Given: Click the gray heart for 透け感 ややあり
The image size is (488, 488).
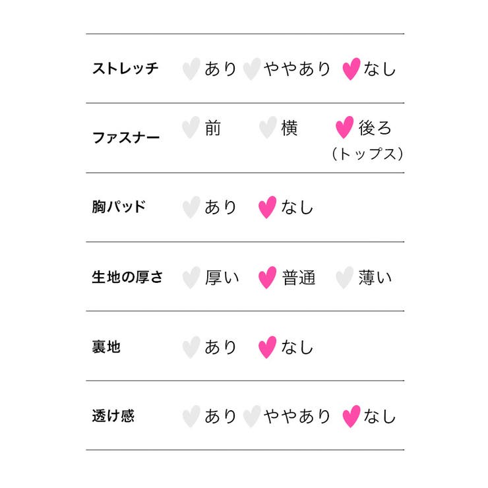Looking at the screenshot, I should pyautogui.click(x=251, y=416).
